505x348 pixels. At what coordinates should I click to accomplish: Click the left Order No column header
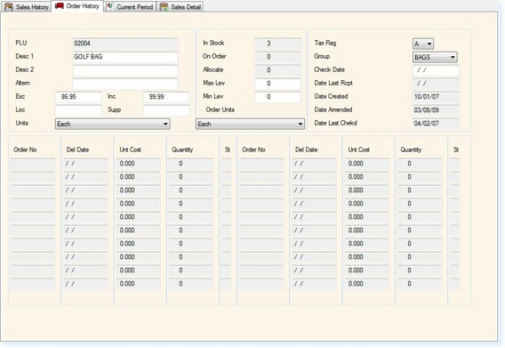tap(25, 150)
